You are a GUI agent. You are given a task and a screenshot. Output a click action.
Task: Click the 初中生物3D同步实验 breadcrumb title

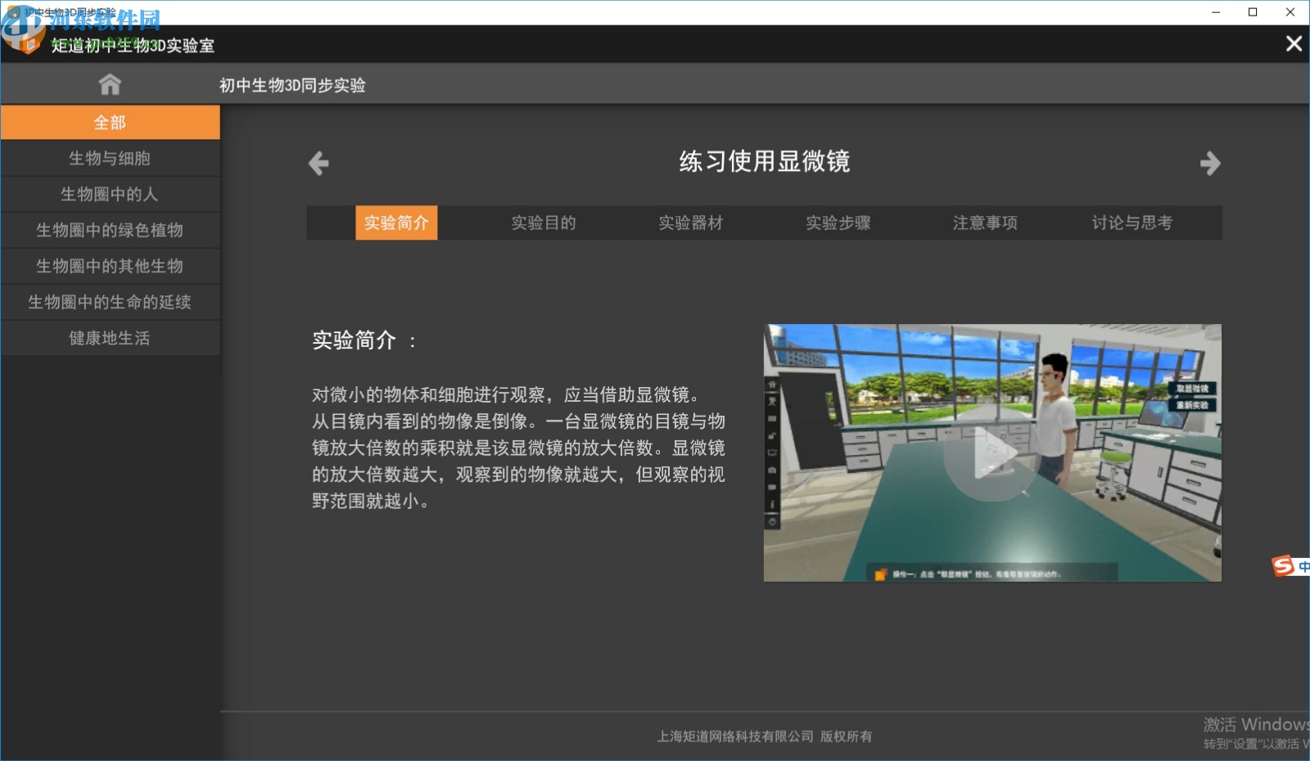pos(292,86)
